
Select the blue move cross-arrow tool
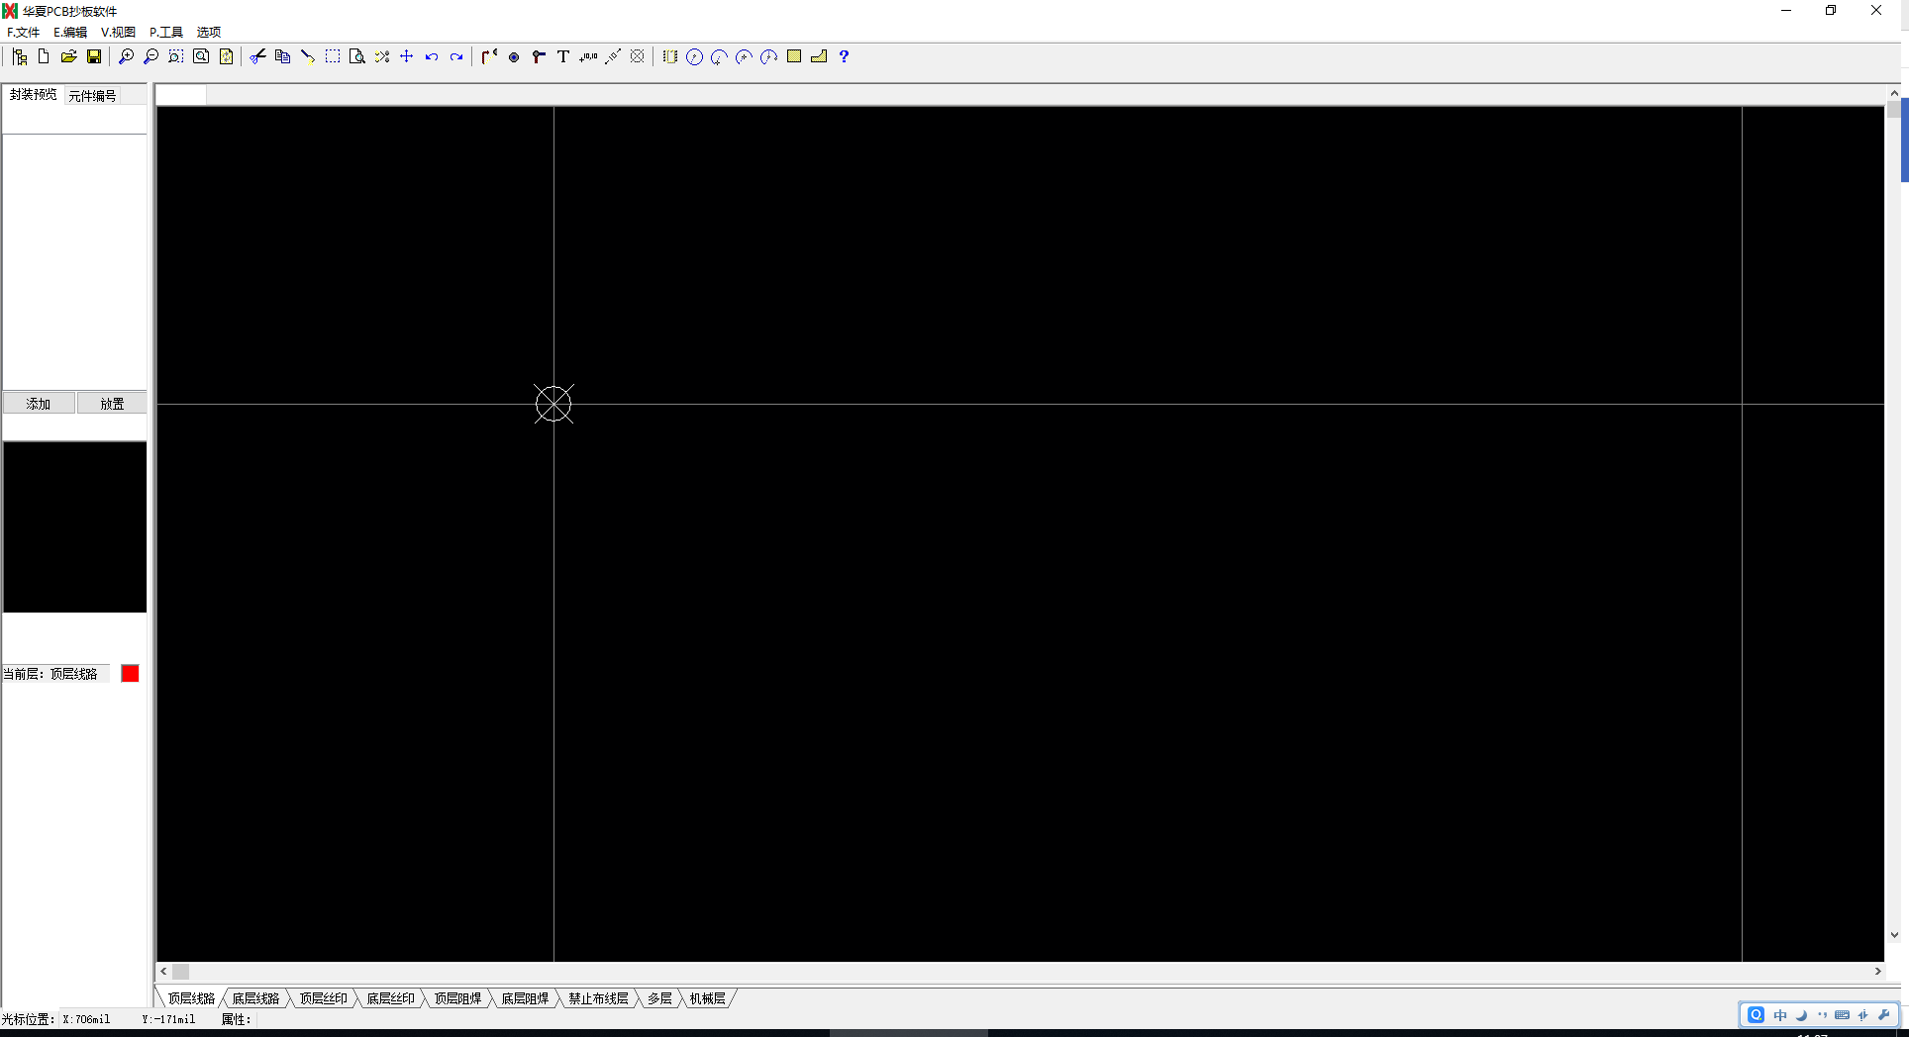click(x=407, y=56)
